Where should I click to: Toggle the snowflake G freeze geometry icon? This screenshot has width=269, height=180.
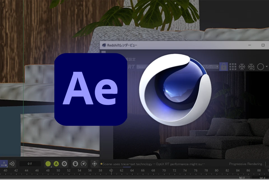click(x=251, y=67)
